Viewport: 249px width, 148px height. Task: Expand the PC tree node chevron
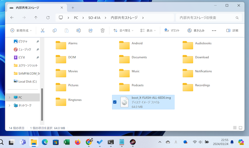[x=9, y=97]
